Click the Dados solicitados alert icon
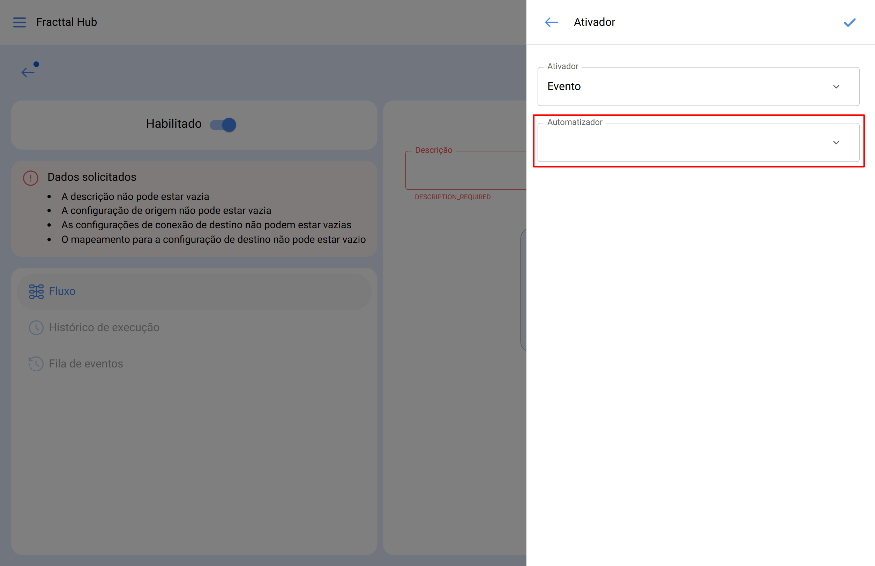 30,178
